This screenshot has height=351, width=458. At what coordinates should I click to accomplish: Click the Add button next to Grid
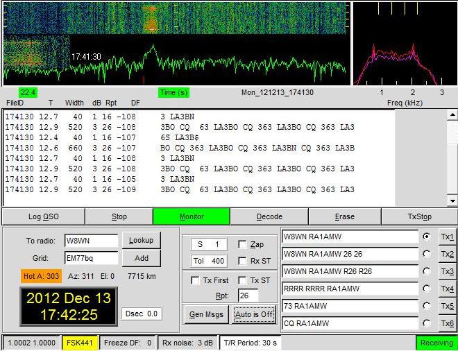[142, 258]
